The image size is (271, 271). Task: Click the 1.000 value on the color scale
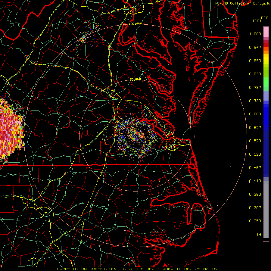[x=255, y=34]
